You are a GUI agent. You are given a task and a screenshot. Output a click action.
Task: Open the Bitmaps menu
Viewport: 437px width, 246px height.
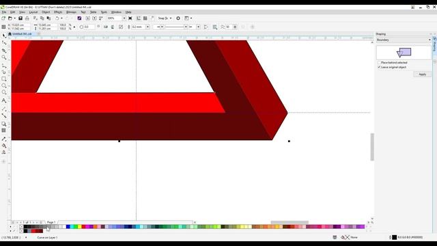[x=71, y=12]
